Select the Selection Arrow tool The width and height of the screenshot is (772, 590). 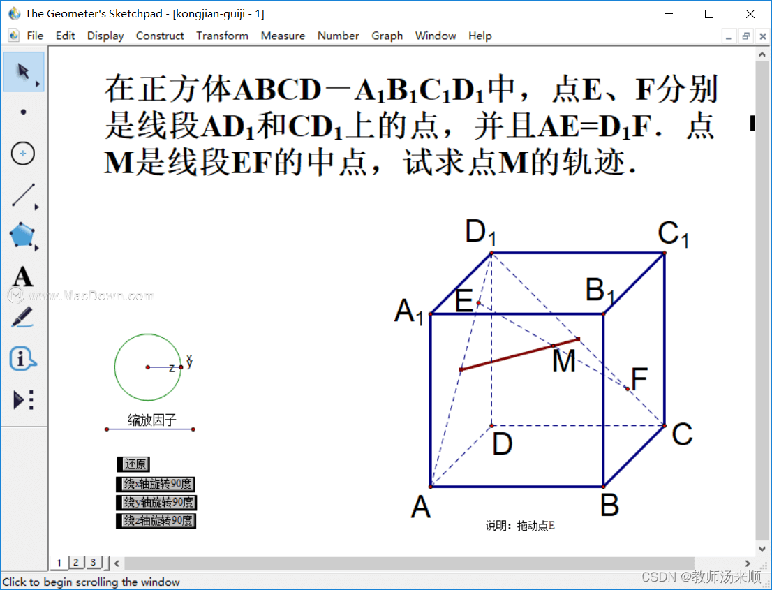click(x=23, y=71)
